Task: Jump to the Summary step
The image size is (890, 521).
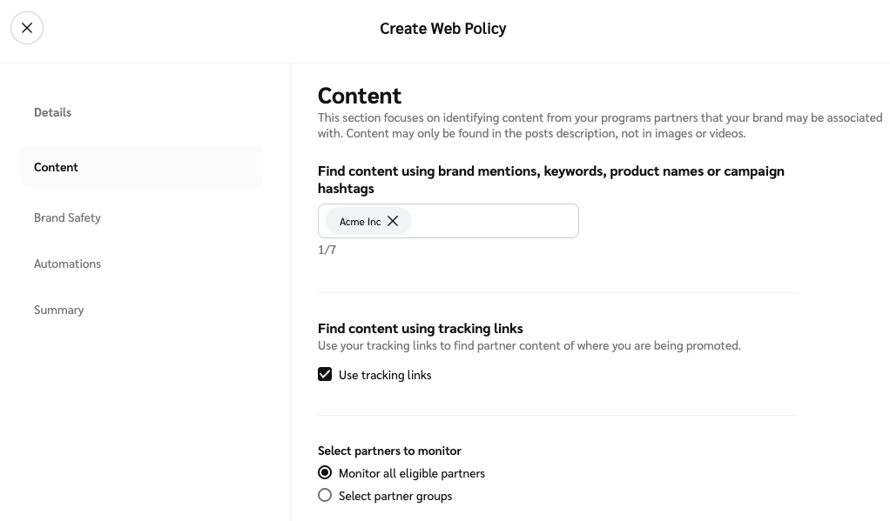Action: click(x=58, y=310)
